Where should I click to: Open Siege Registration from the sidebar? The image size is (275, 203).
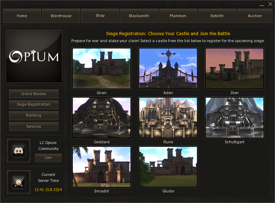(x=34, y=105)
